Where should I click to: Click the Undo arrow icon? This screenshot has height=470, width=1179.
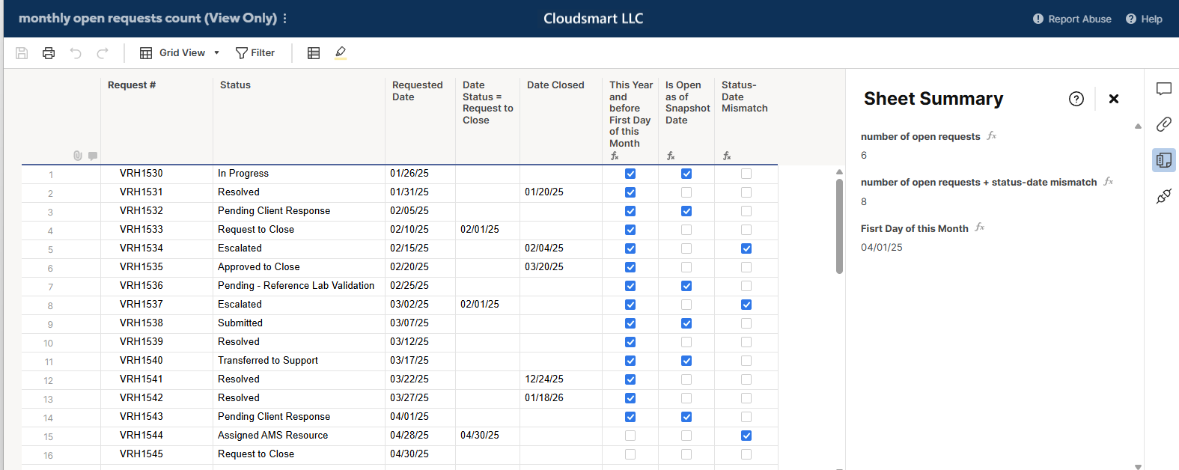76,53
